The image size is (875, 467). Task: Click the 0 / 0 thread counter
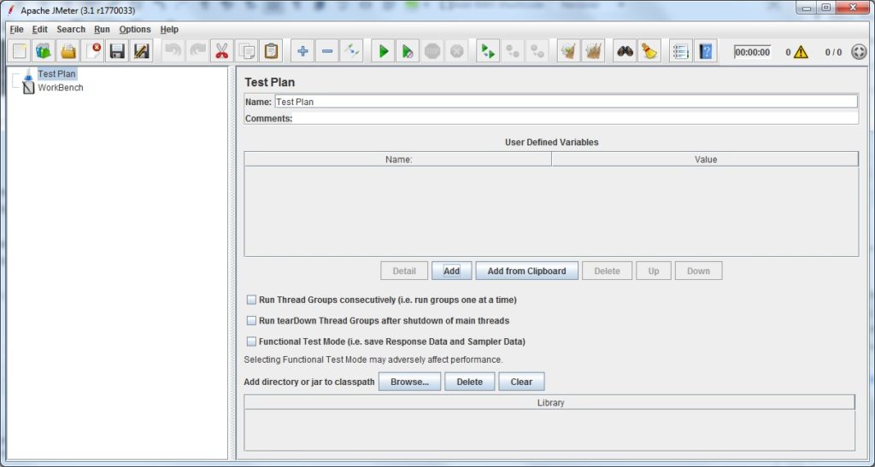coord(833,52)
